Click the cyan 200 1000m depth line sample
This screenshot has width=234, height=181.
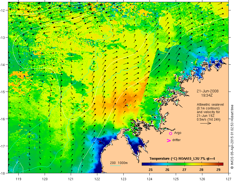click(115, 166)
